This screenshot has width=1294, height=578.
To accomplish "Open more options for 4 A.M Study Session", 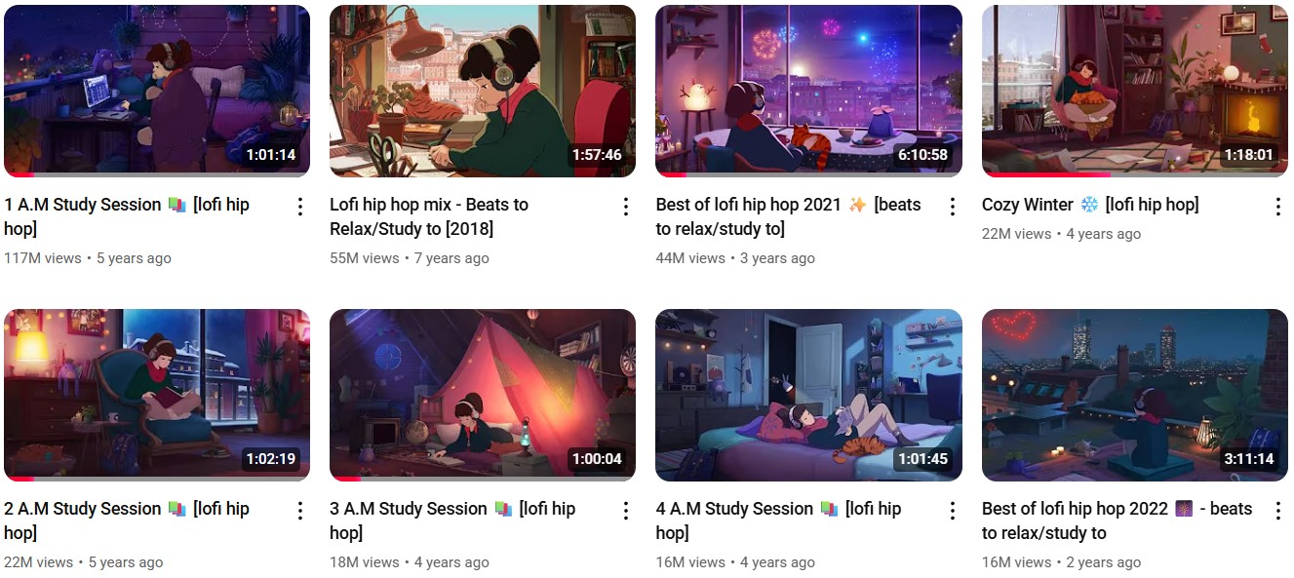I will (953, 510).
